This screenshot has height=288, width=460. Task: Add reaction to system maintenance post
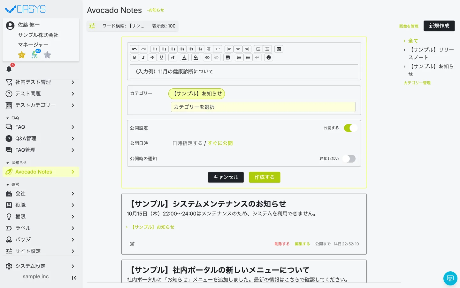(132, 244)
